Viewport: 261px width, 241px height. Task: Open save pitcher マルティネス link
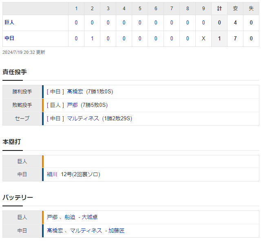[x=83, y=119]
